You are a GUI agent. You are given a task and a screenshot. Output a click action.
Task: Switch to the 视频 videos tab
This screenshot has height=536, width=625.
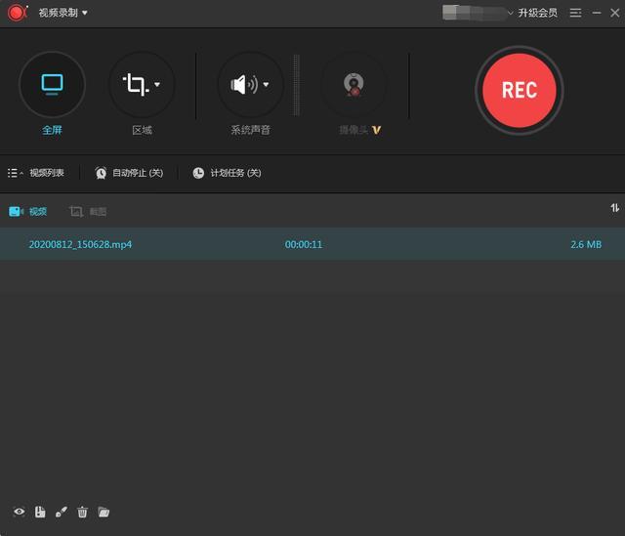28,211
